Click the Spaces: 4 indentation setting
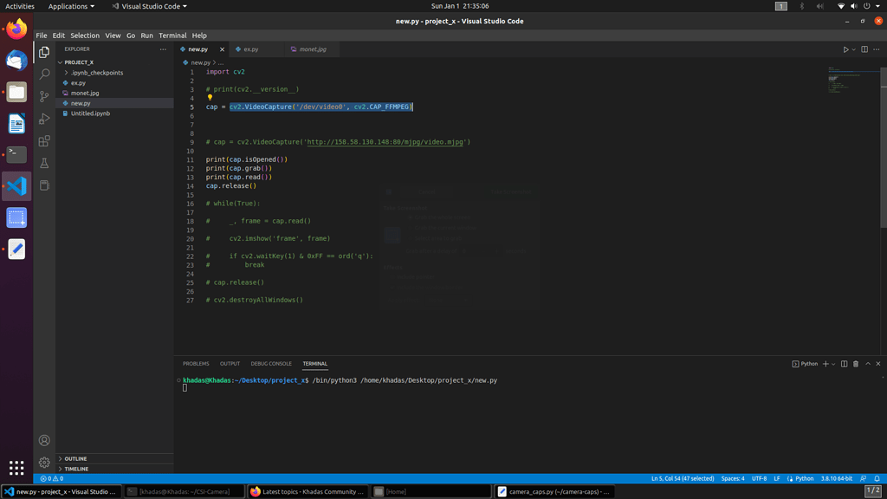 733,478
